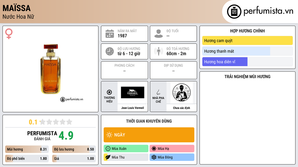The height and width of the screenshot is (167, 298).
Task: Click the person silhouette icon beside Độ tuổi
Action: click(x=159, y=34)
